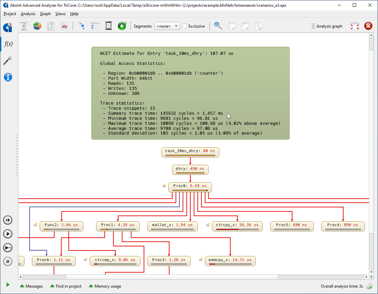Open the Analysis menu

tap(28, 14)
